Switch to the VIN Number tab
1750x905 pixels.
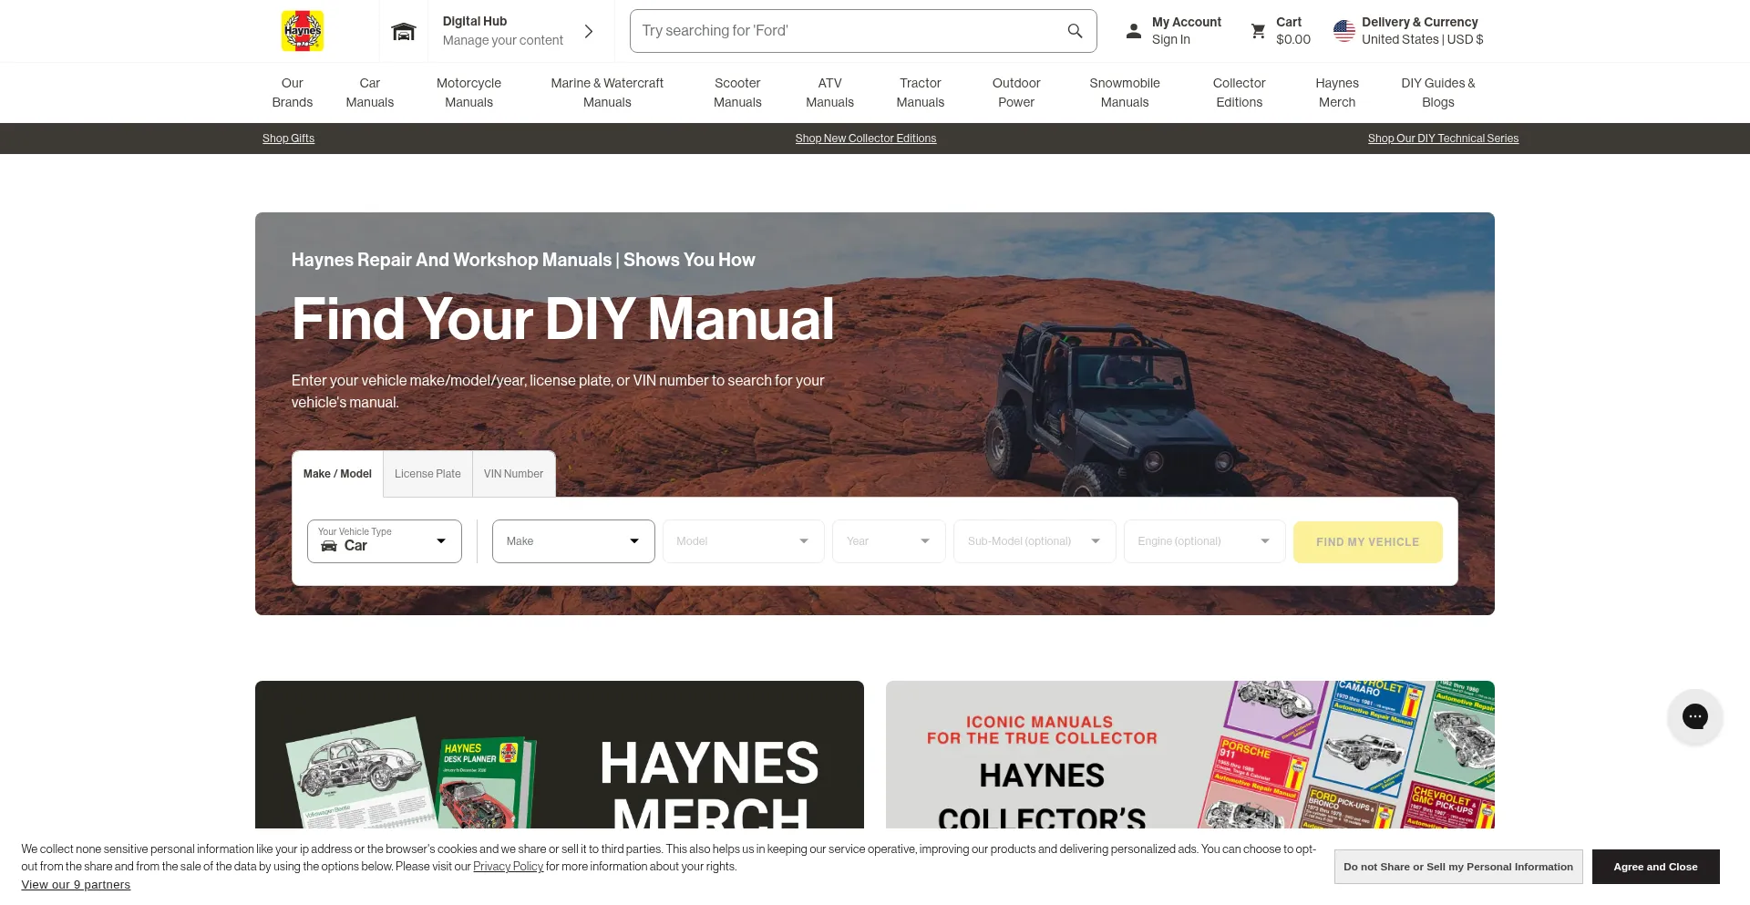[x=513, y=474]
